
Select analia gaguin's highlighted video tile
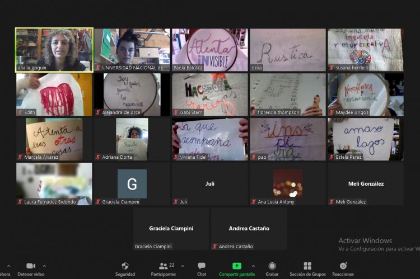(54, 50)
